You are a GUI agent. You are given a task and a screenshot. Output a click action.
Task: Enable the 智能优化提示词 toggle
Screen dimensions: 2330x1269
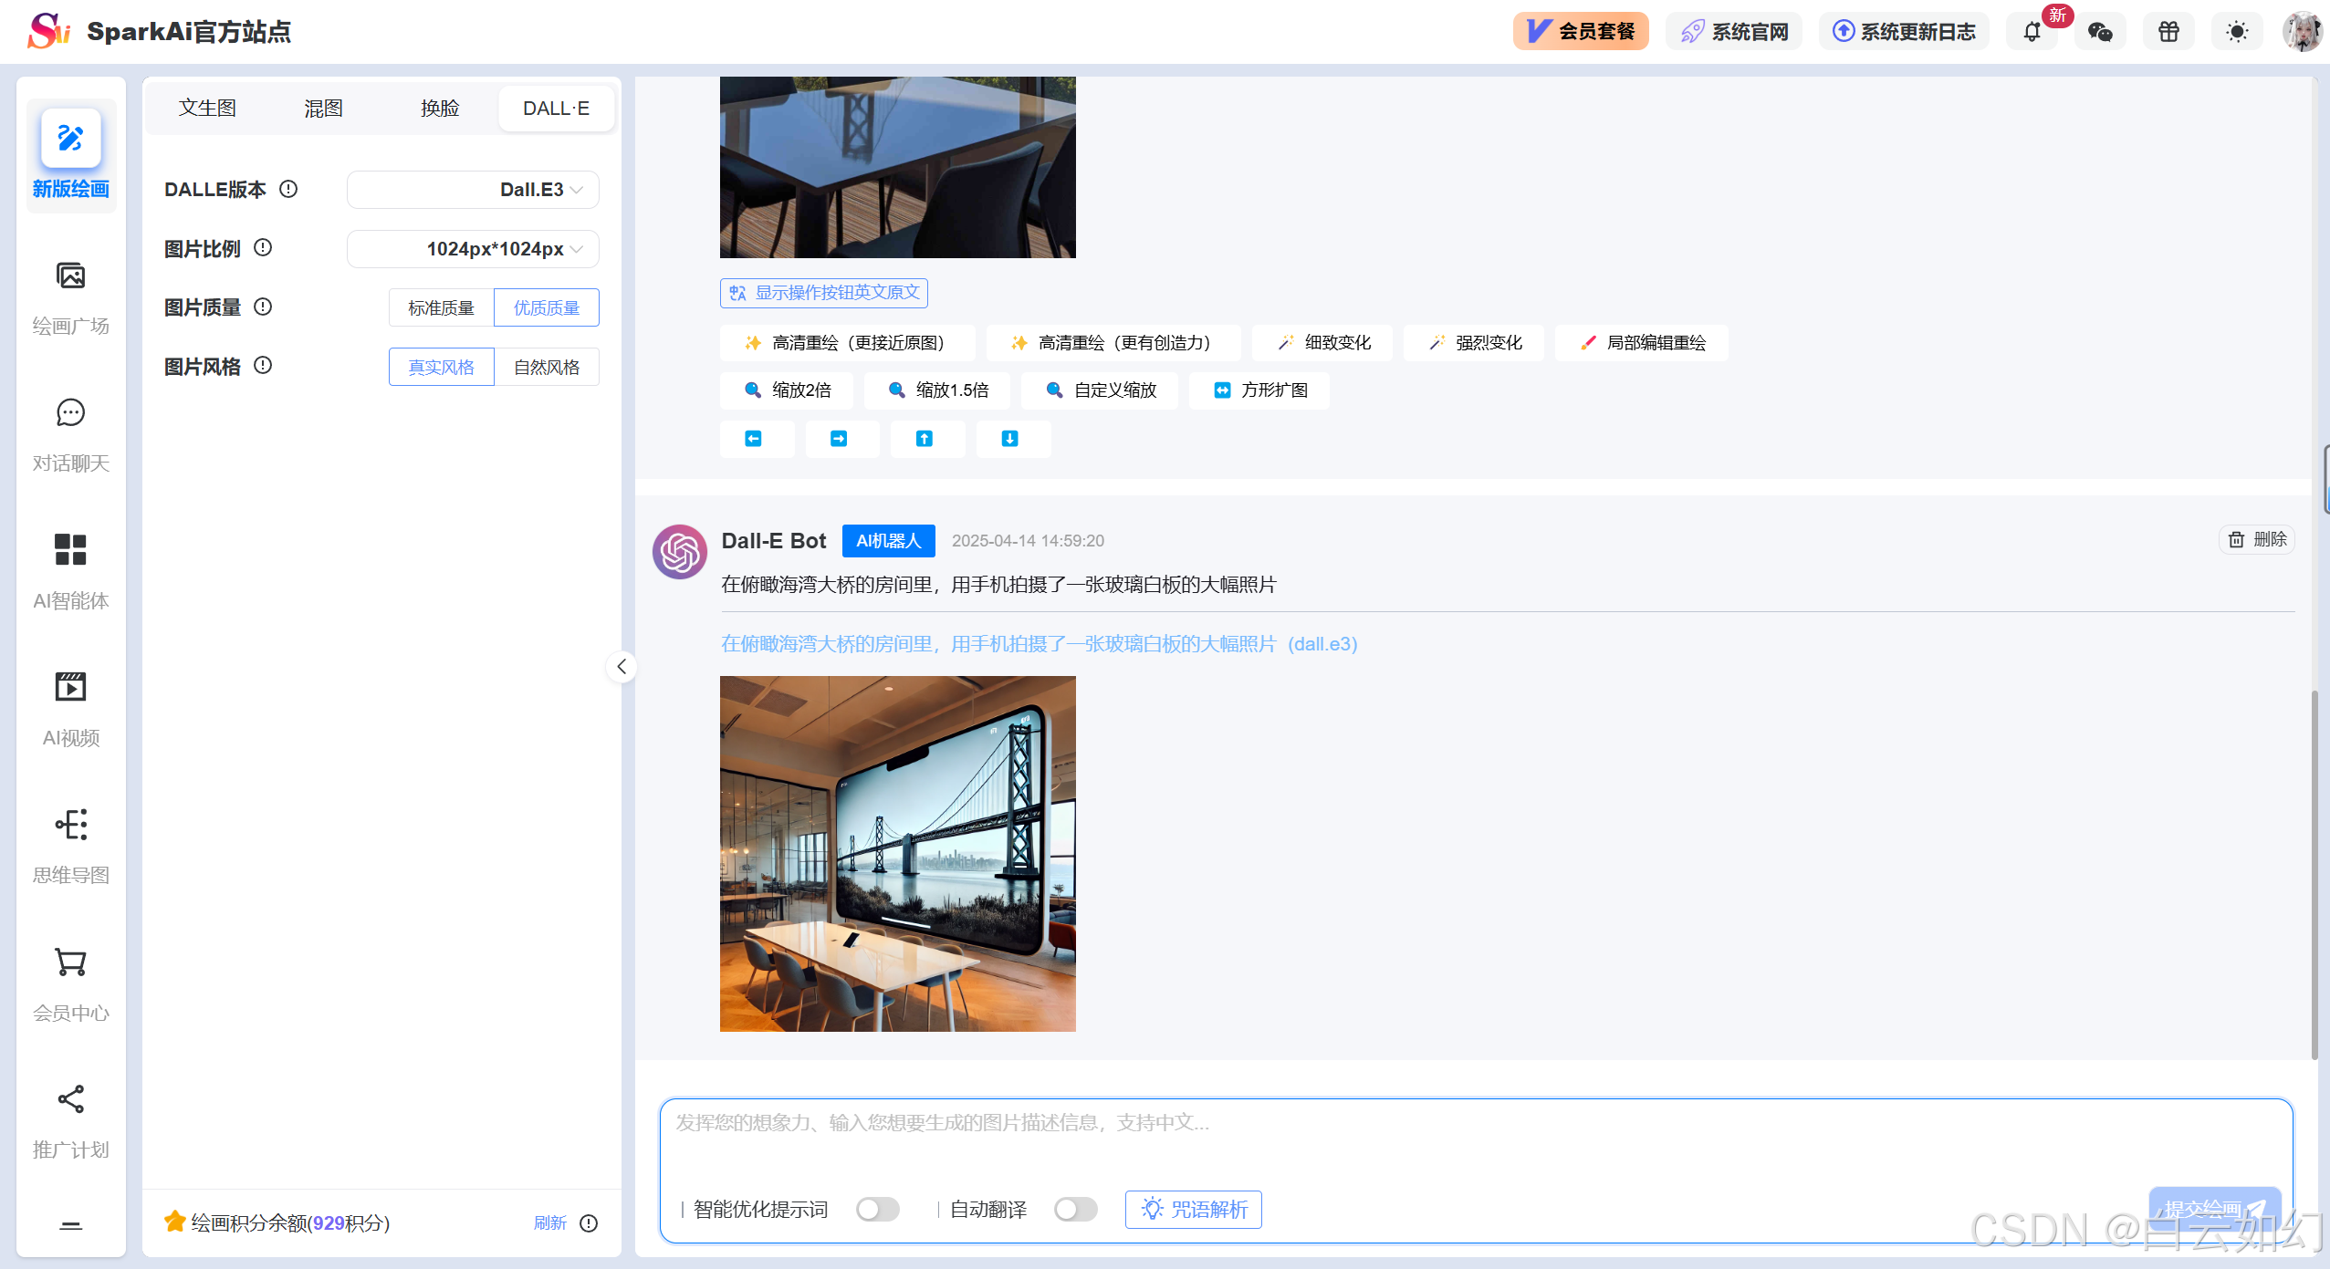pos(877,1209)
